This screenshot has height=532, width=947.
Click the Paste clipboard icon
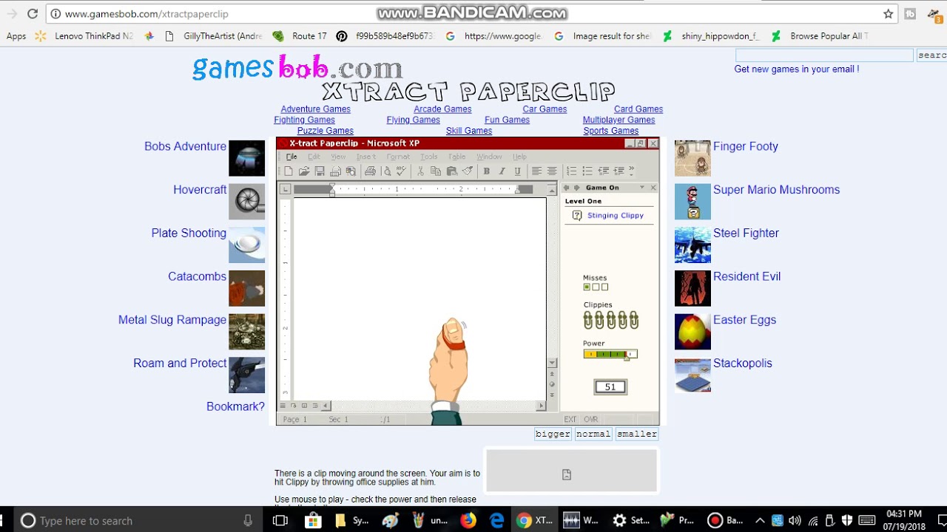pyautogui.click(x=451, y=171)
